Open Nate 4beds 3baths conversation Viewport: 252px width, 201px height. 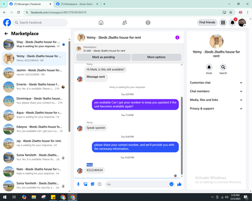pyautogui.click(x=34, y=172)
